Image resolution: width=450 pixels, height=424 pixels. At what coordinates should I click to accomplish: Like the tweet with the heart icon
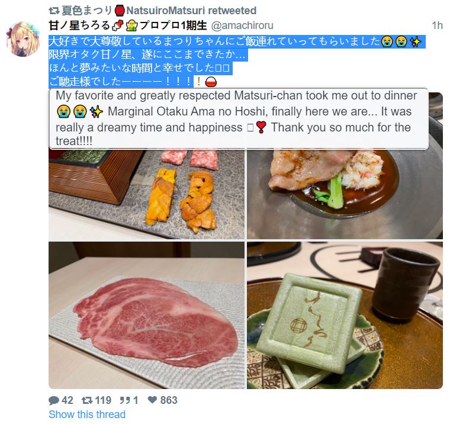[152, 400]
